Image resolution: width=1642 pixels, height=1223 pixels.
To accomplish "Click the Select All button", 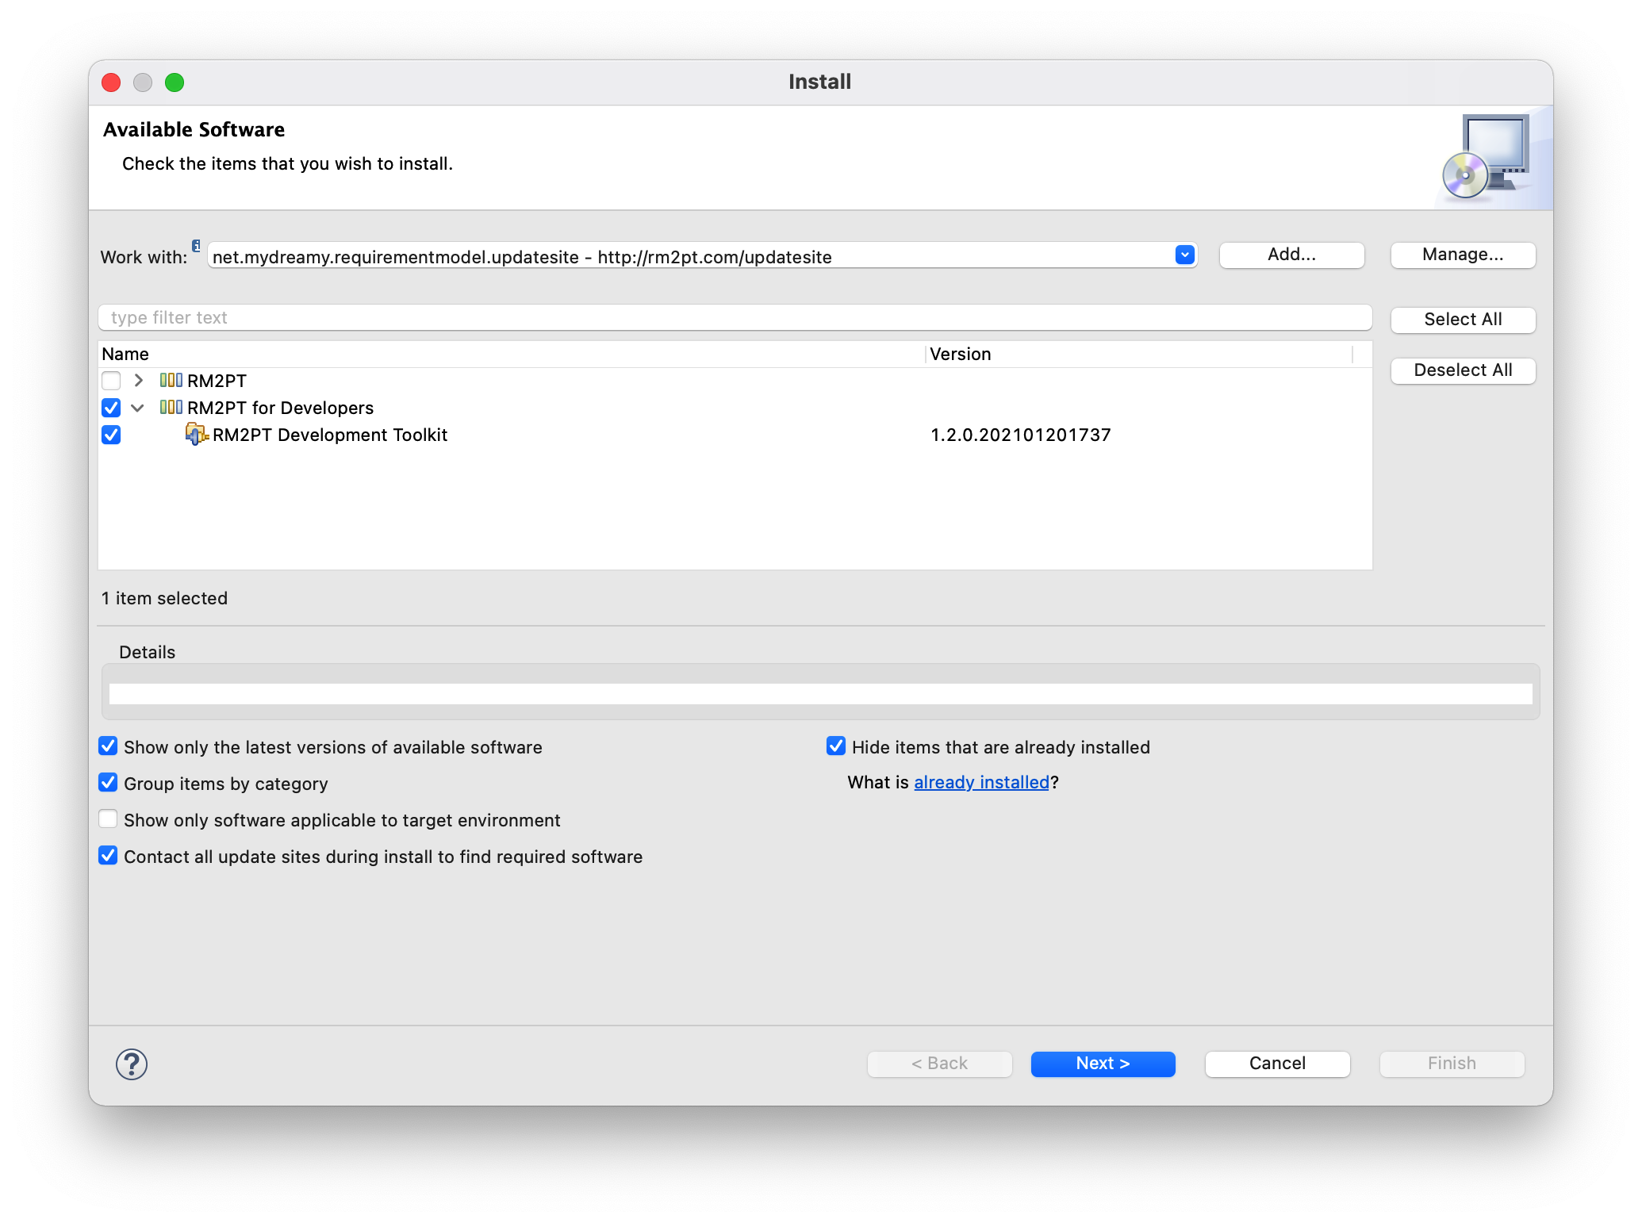I will [1463, 320].
